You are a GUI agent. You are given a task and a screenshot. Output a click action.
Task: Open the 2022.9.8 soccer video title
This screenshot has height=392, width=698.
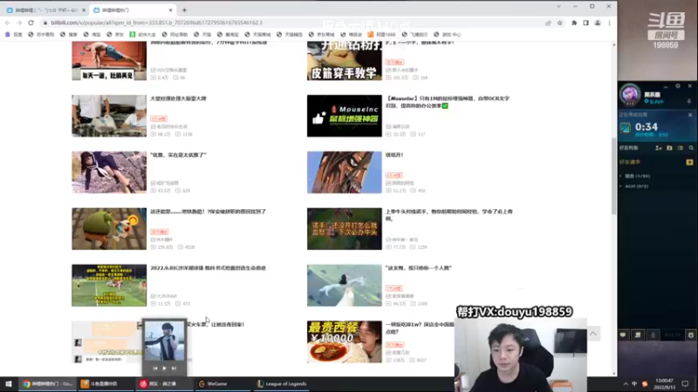(208, 268)
